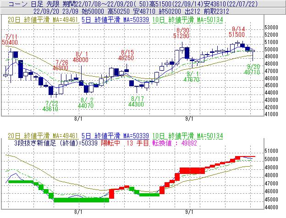
Task: Select the 10-day MA=50134 legend in top chart
Action: click(188, 20)
